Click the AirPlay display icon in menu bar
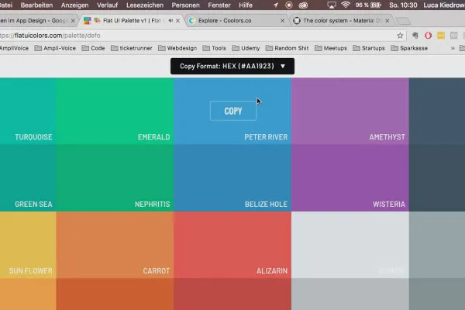This screenshot has height=310, width=465. pos(331,5)
